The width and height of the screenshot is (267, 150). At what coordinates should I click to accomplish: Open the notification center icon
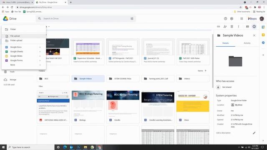coord(262,147)
